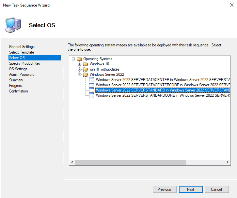Viewport: 237px width, 198px height.
Task: Click the Next button
Action: pos(191,190)
